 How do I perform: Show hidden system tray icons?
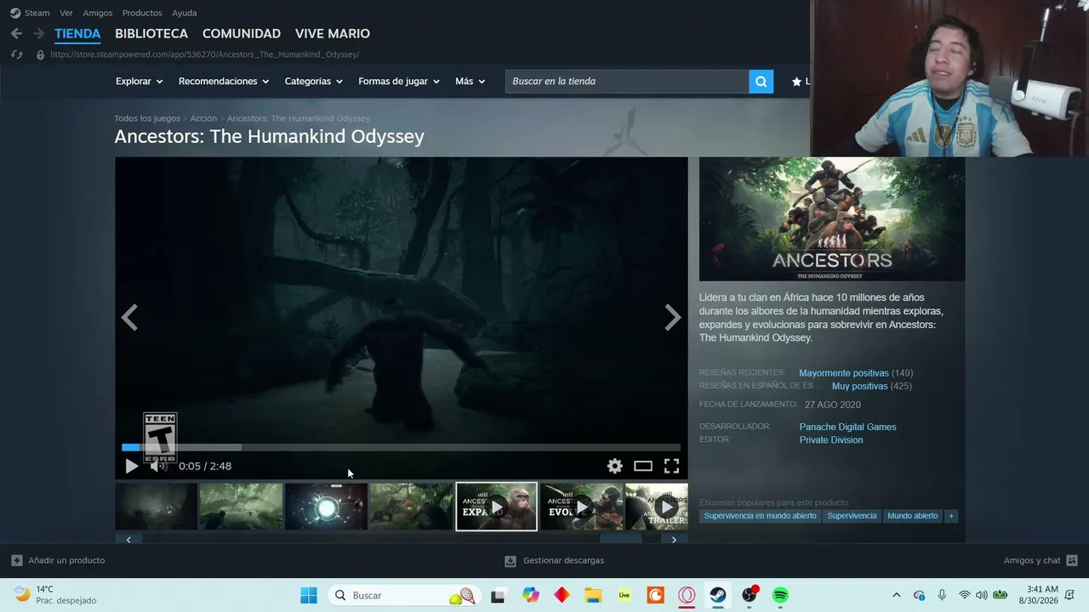click(896, 596)
